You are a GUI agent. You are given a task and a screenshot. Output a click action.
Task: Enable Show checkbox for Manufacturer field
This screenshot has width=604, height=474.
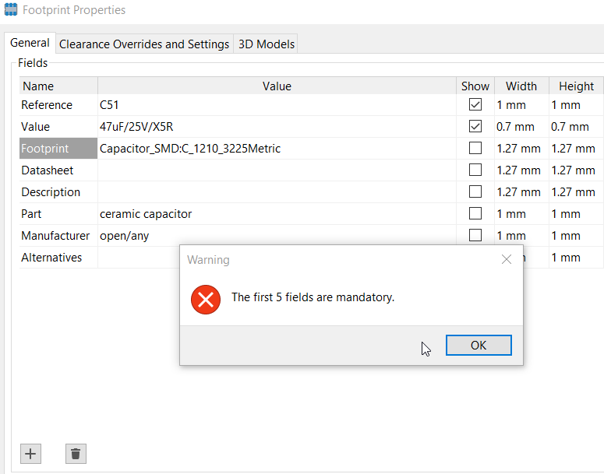pyautogui.click(x=475, y=235)
